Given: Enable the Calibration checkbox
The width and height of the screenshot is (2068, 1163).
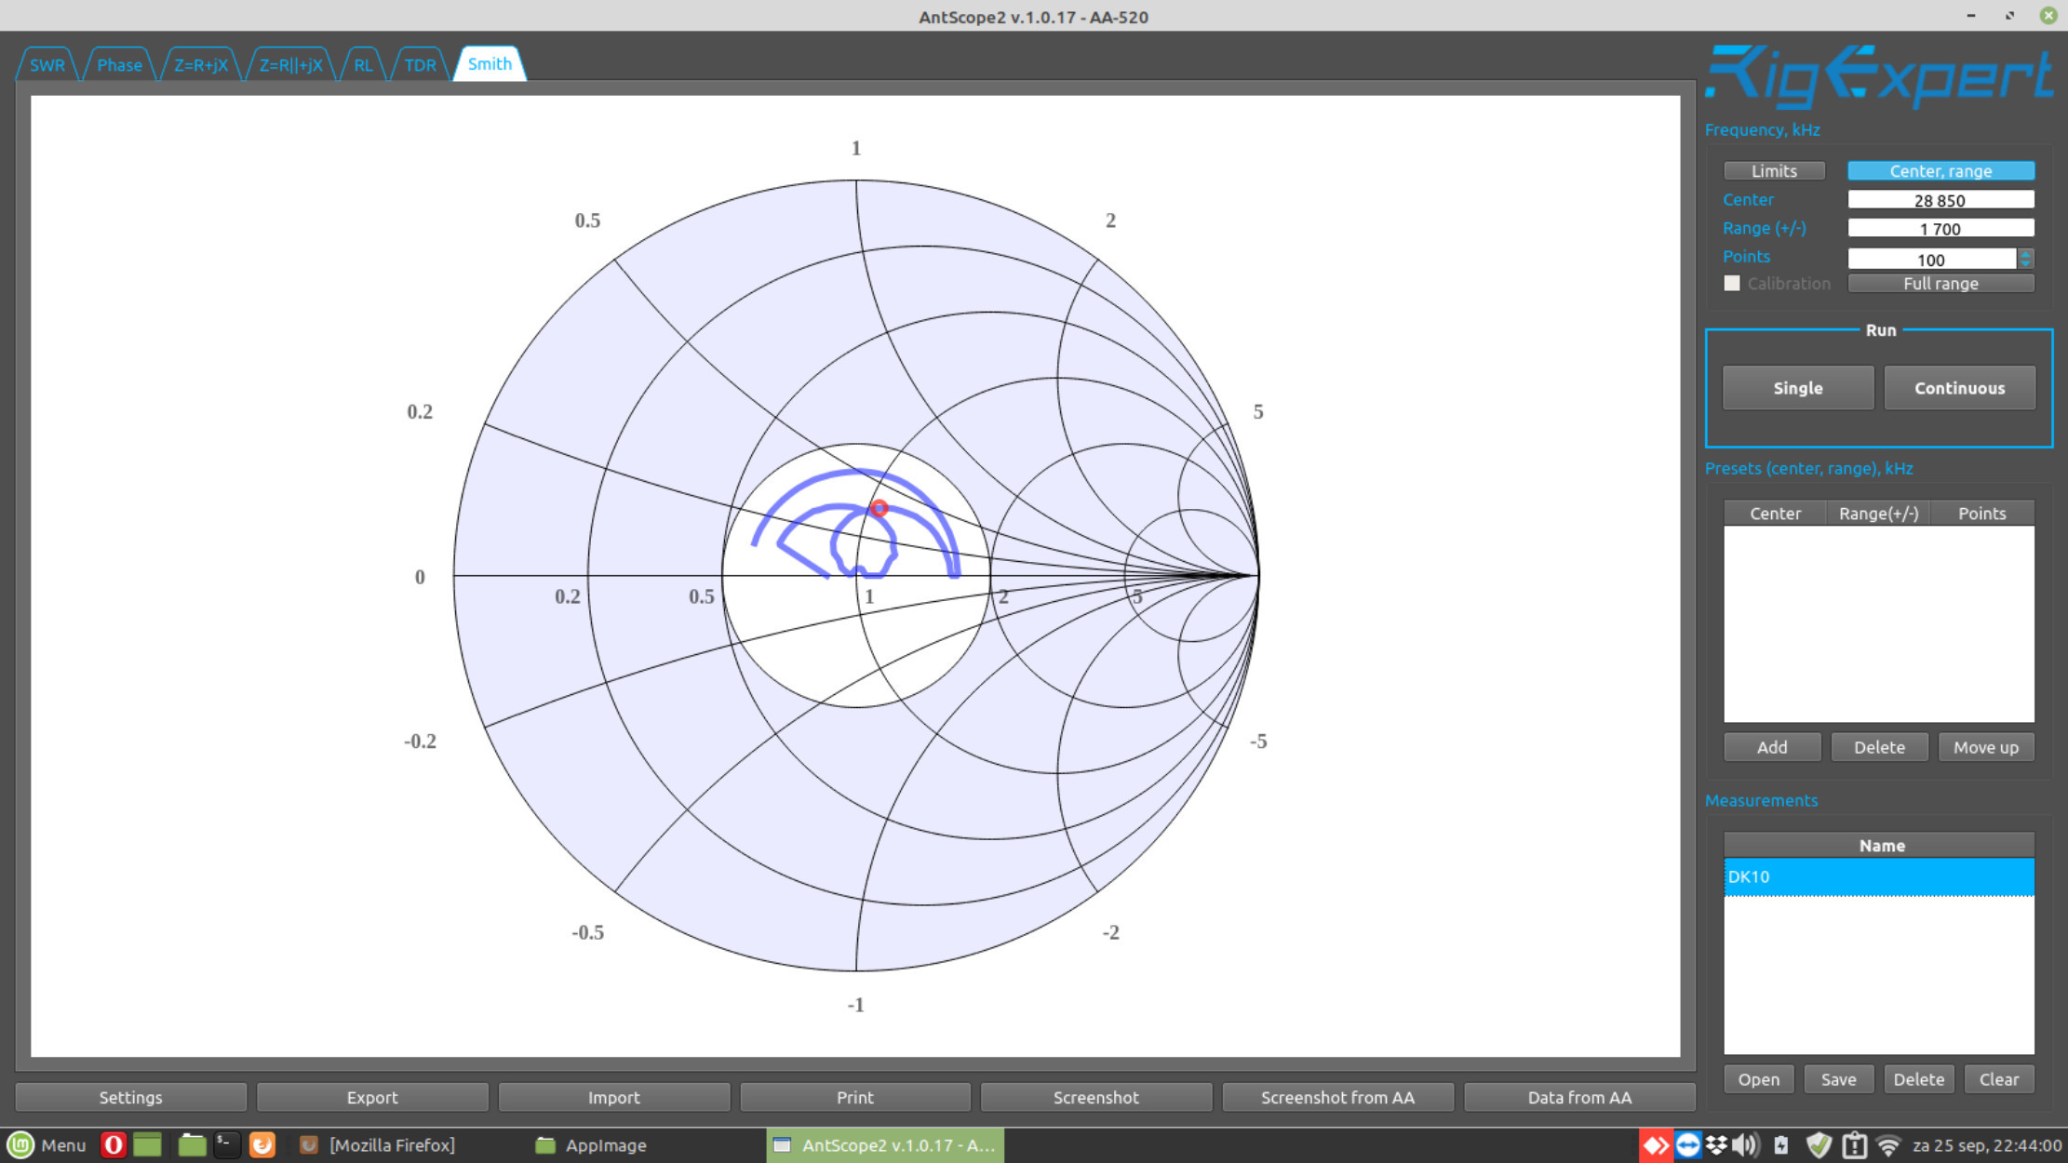Looking at the screenshot, I should (1731, 283).
